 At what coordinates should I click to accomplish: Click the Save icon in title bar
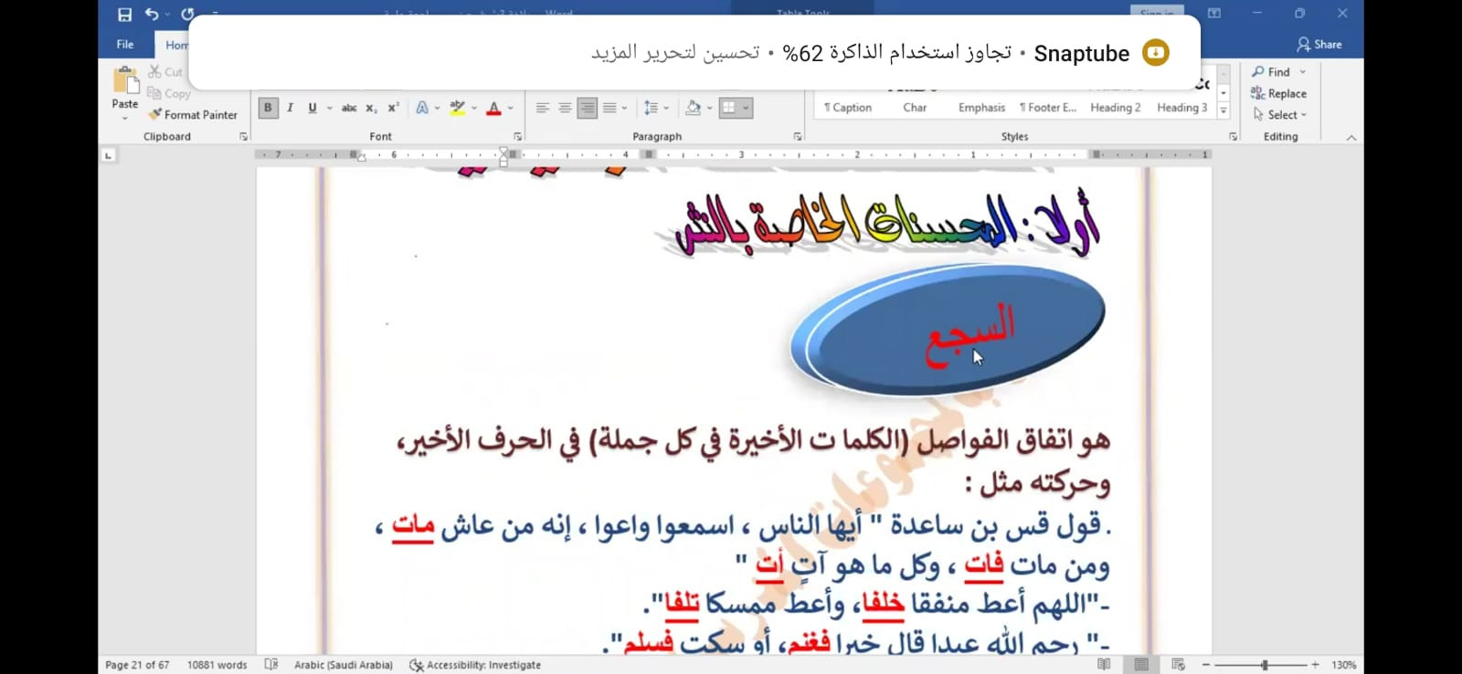pos(125,14)
